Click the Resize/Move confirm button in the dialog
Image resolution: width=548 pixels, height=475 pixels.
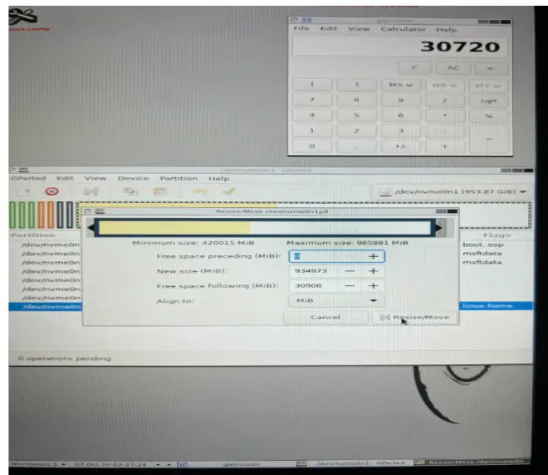click(415, 317)
